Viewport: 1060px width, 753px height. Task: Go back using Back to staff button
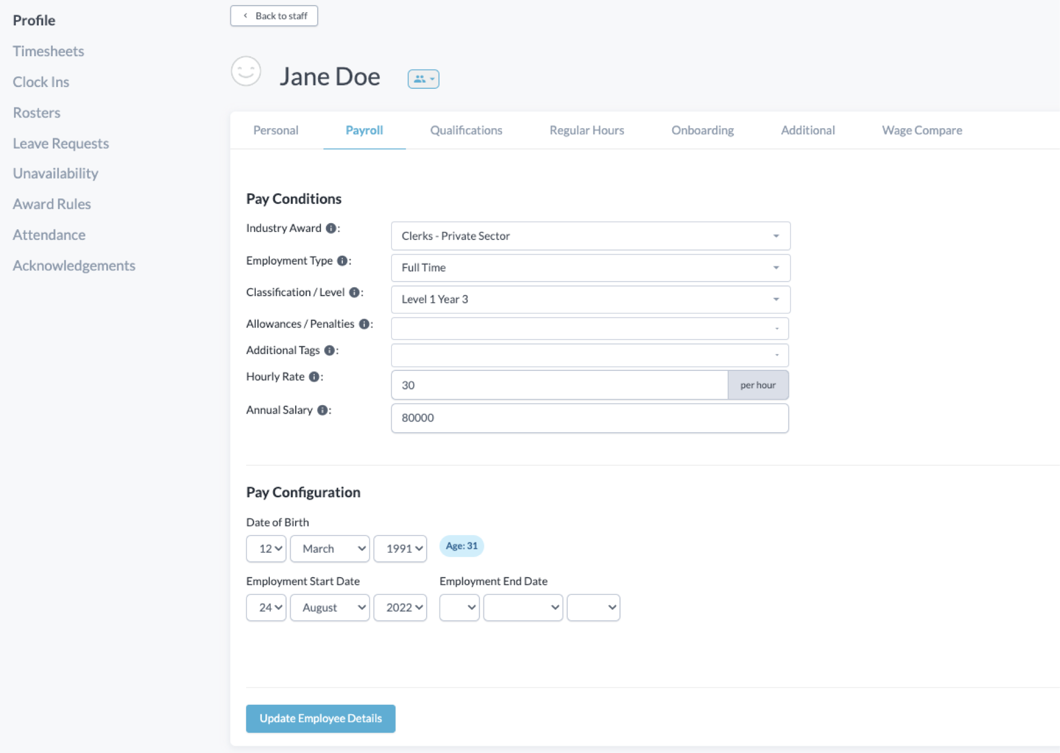pyautogui.click(x=274, y=16)
